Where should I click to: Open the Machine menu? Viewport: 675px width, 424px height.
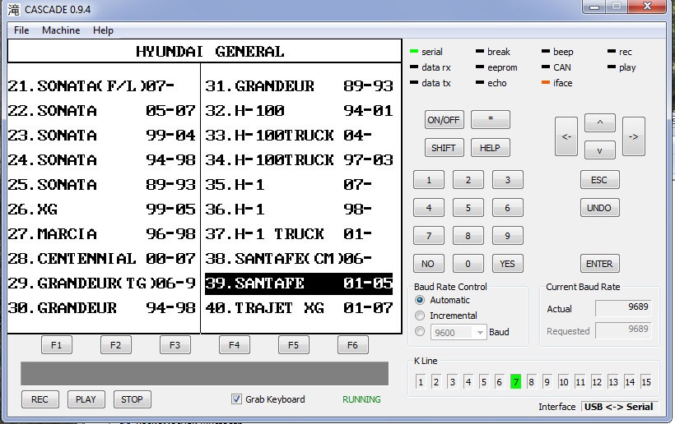(61, 30)
